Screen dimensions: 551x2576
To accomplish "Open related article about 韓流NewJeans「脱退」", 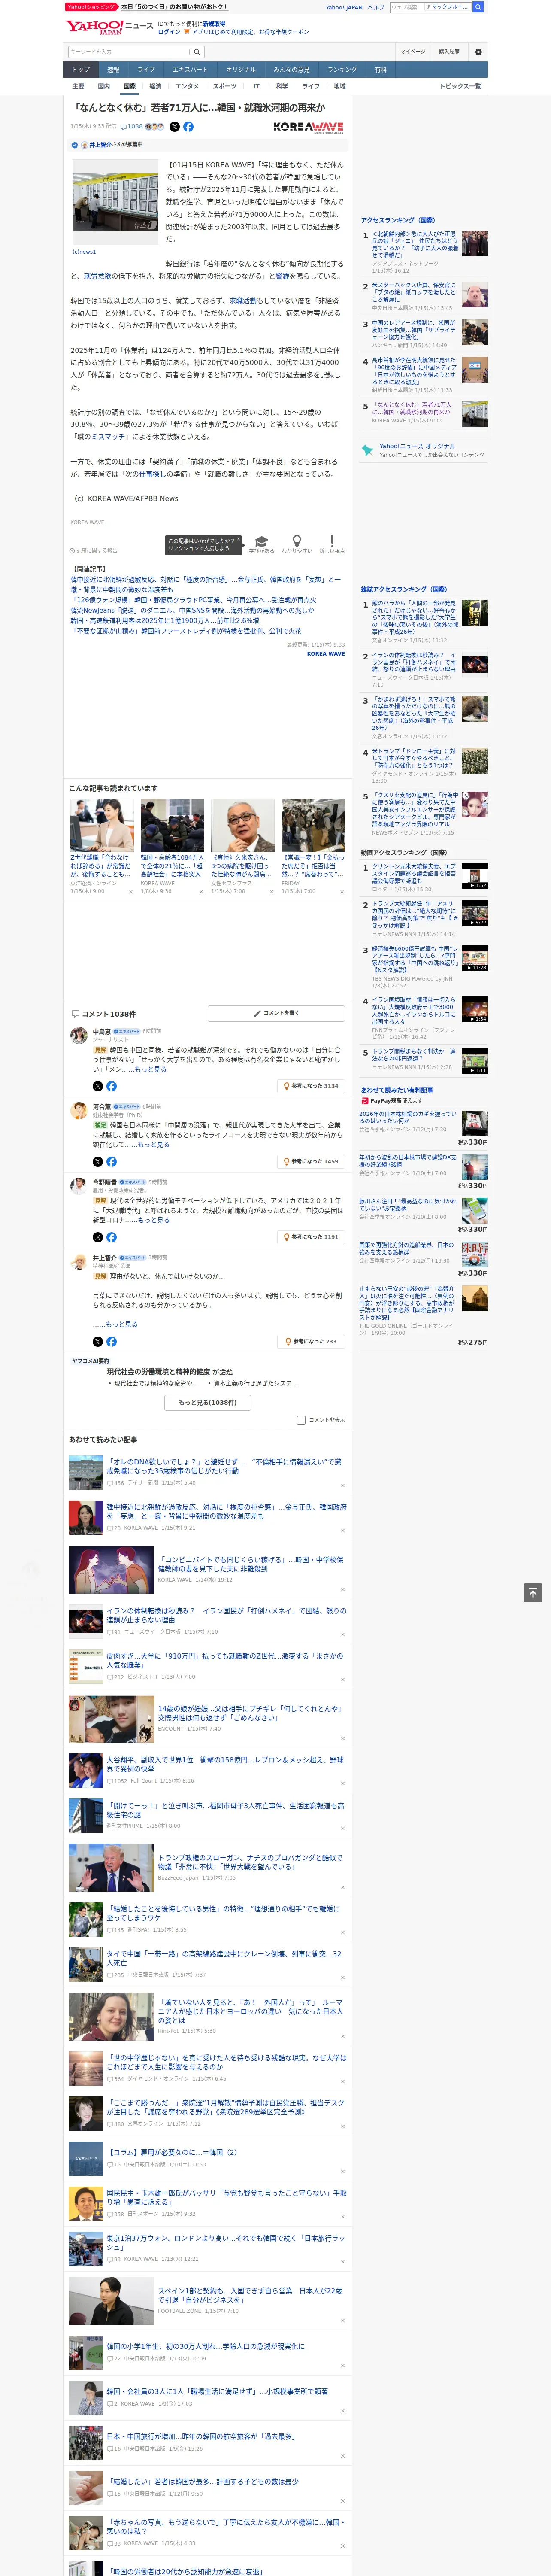I will (x=192, y=610).
